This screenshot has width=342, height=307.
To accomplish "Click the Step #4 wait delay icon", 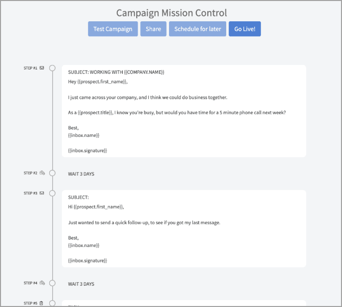I will [x=42, y=283].
